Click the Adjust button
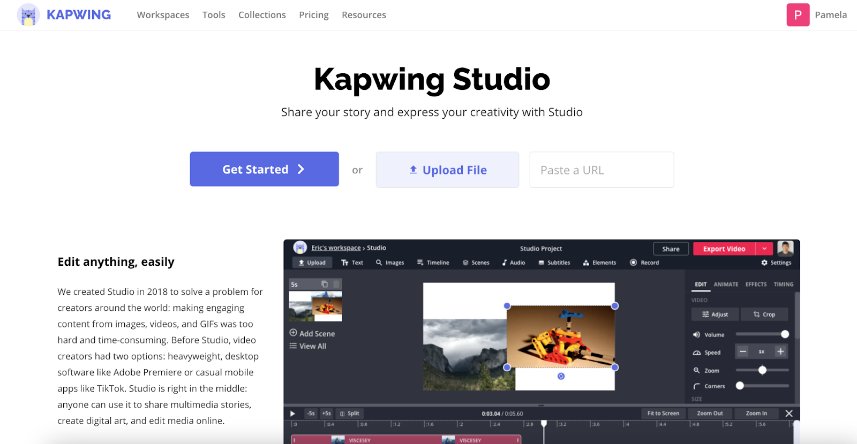 click(x=715, y=315)
